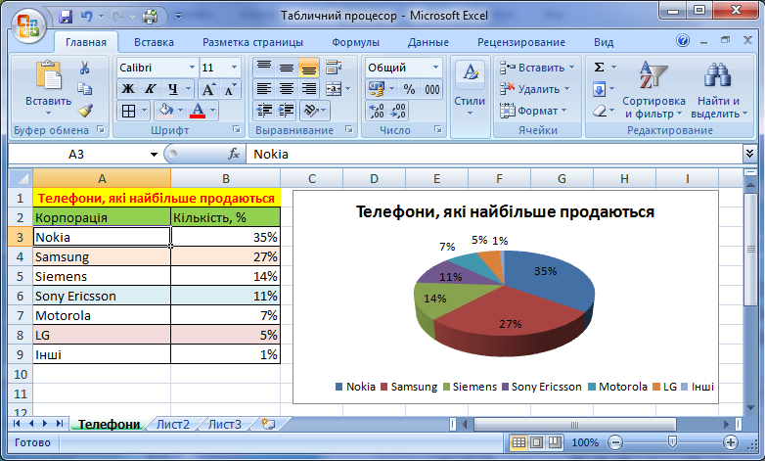Open the Рецензирование tab
The image size is (765, 461).
pyautogui.click(x=521, y=42)
